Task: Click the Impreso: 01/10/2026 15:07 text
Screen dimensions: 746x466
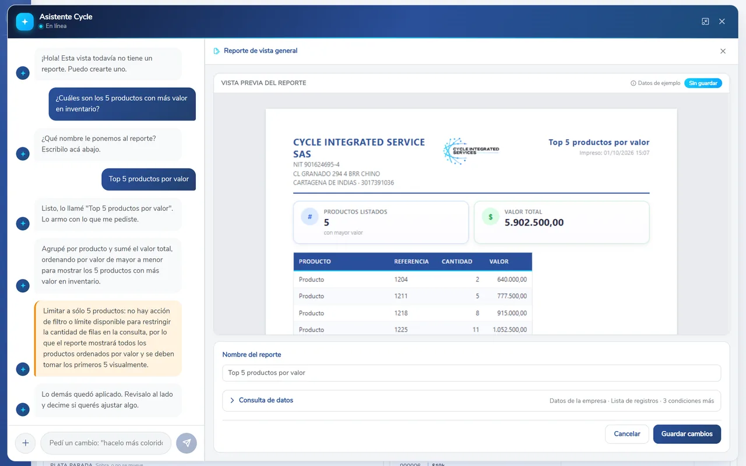Action: coord(614,153)
